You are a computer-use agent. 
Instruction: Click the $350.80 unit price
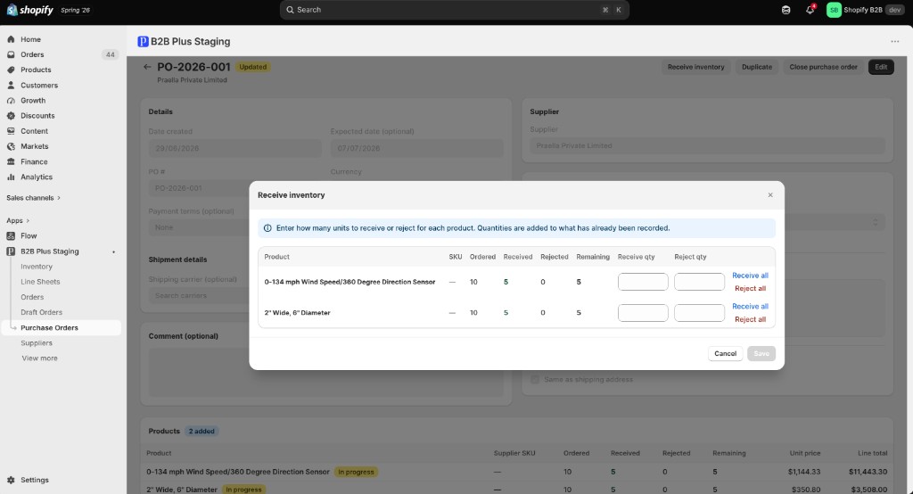[x=806, y=490]
